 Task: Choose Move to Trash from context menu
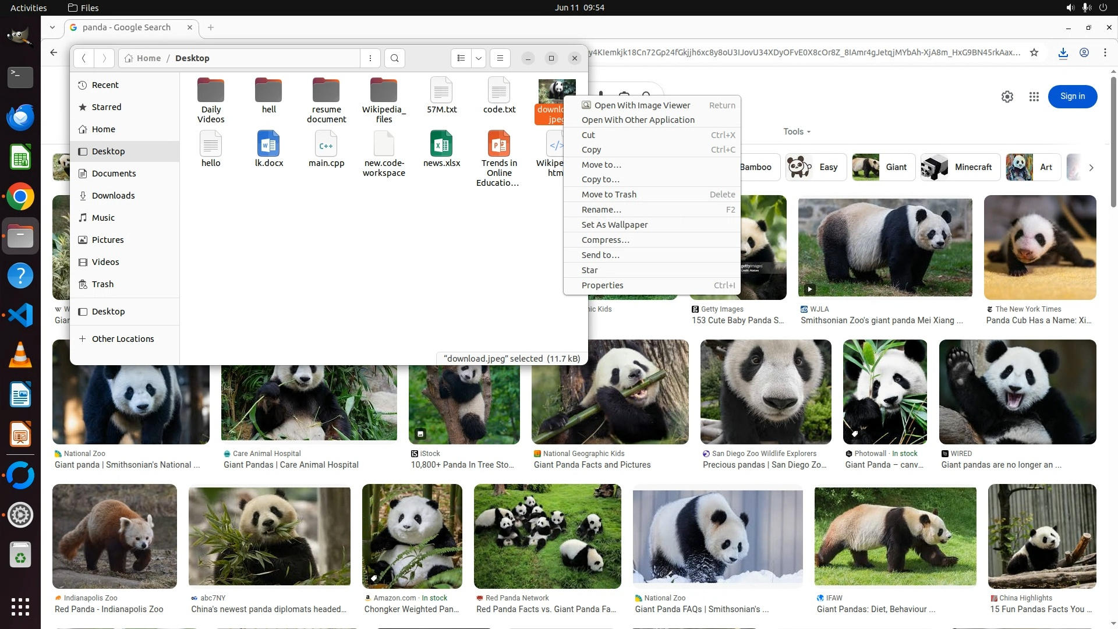tap(608, 195)
